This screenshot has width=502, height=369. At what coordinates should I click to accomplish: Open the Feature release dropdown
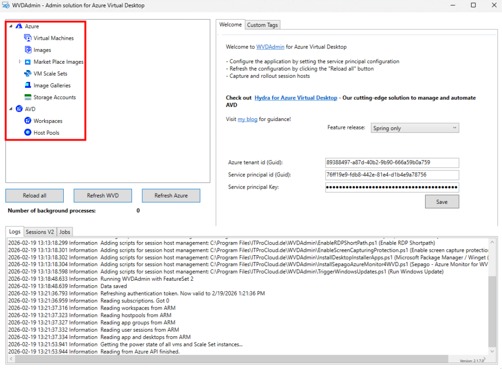click(x=415, y=128)
